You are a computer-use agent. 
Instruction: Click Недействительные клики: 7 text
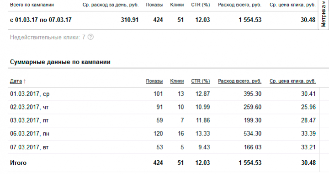pyautogui.click(x=48, y=38)
